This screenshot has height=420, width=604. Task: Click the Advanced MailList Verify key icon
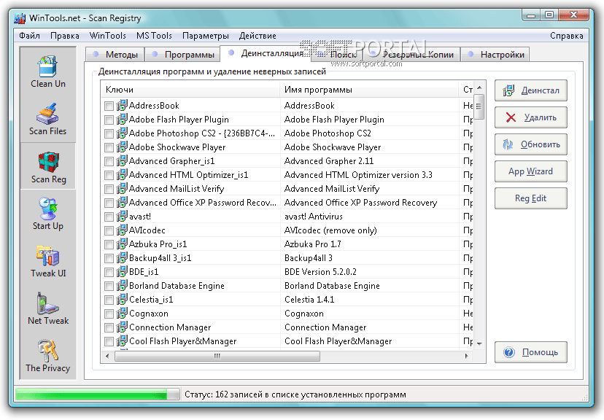(122, 188)
